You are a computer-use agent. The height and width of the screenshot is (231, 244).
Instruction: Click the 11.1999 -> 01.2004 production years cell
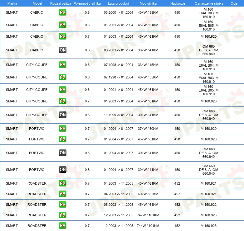pos(118,115)
